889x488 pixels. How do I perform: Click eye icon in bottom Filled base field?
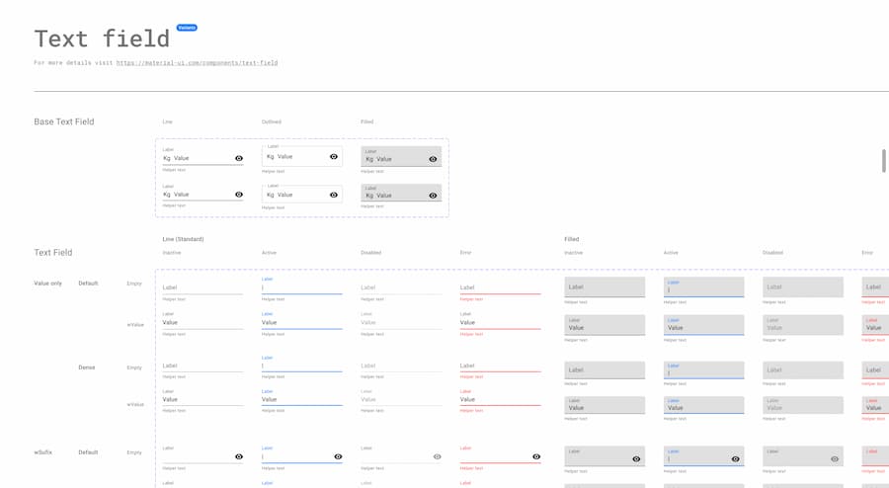433,196
